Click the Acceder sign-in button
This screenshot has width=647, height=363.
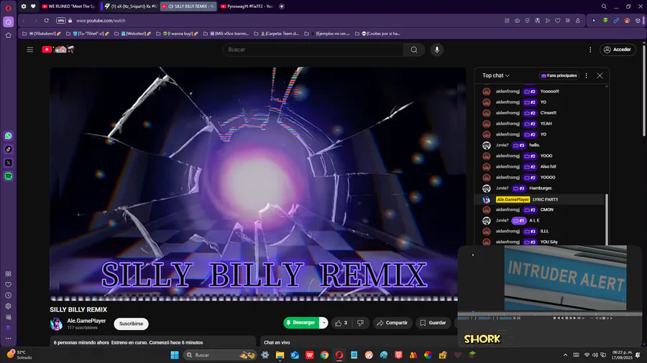click(618, 49)
